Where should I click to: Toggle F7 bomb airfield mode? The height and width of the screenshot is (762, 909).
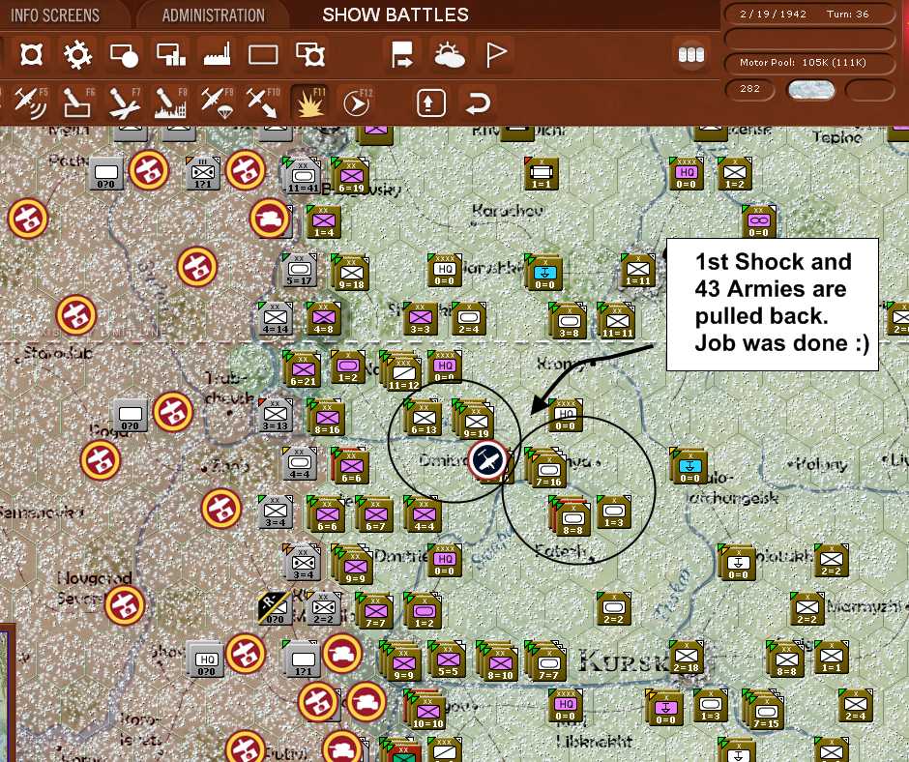[x=124, y=103]
